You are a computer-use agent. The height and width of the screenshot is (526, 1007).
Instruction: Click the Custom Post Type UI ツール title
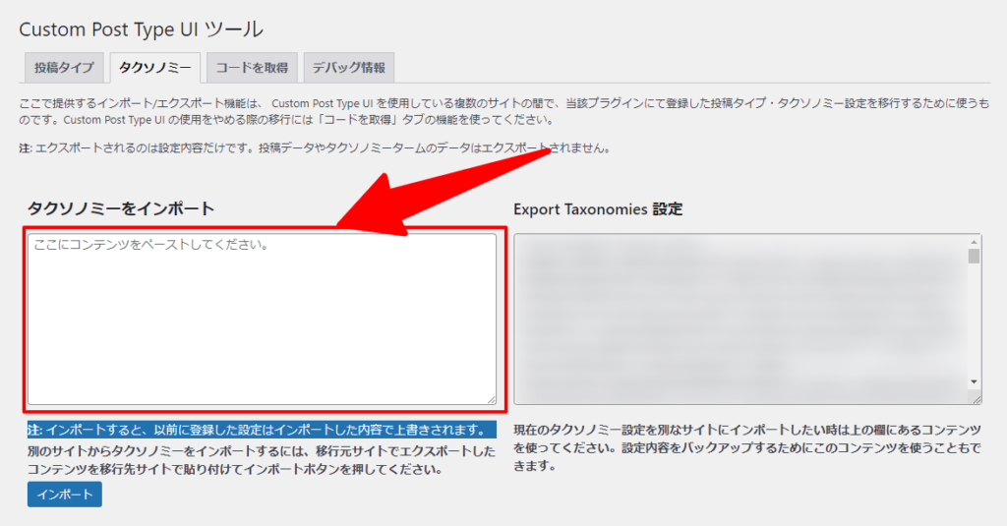pyautogui.click(x=142, y=29)
